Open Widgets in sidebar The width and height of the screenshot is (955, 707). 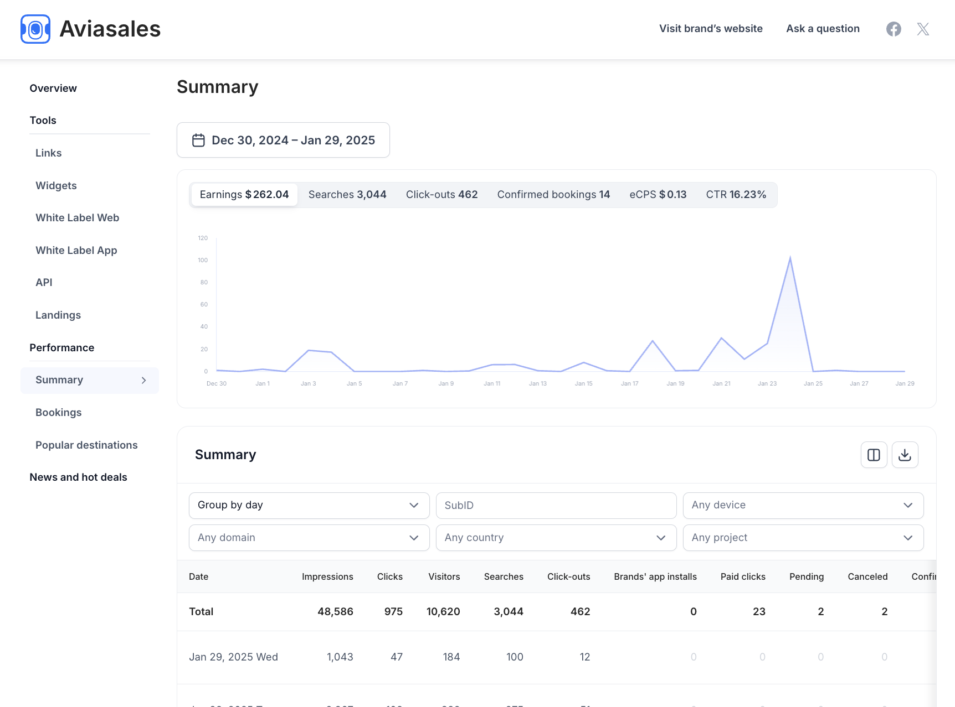pos(56,186)
